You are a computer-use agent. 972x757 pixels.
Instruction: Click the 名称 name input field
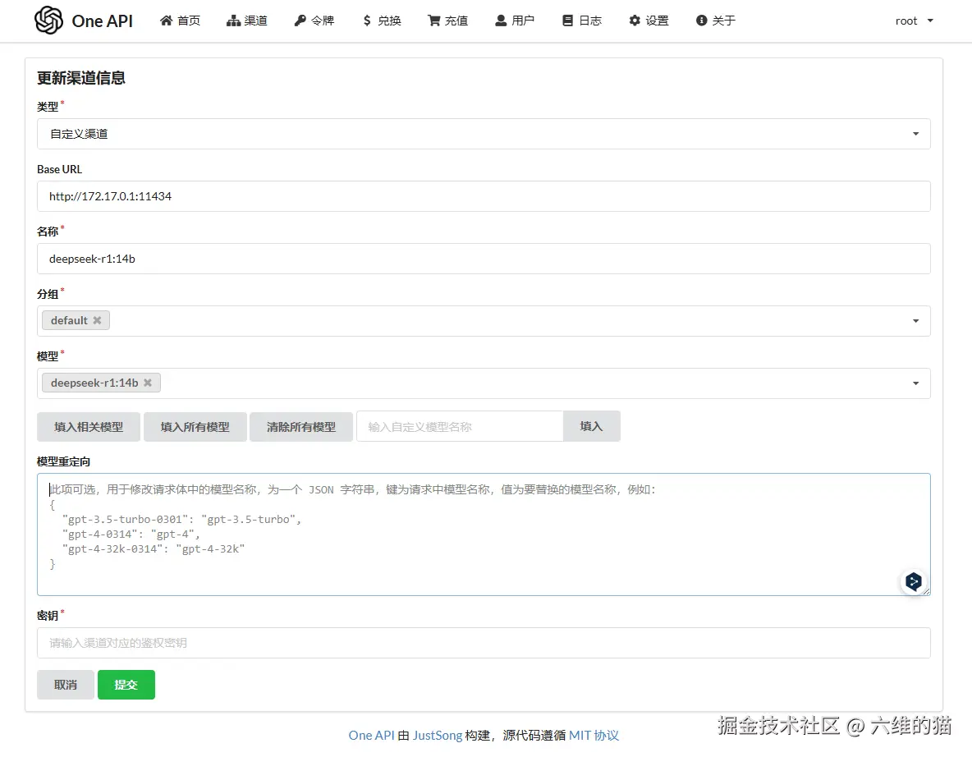(484, 259)
